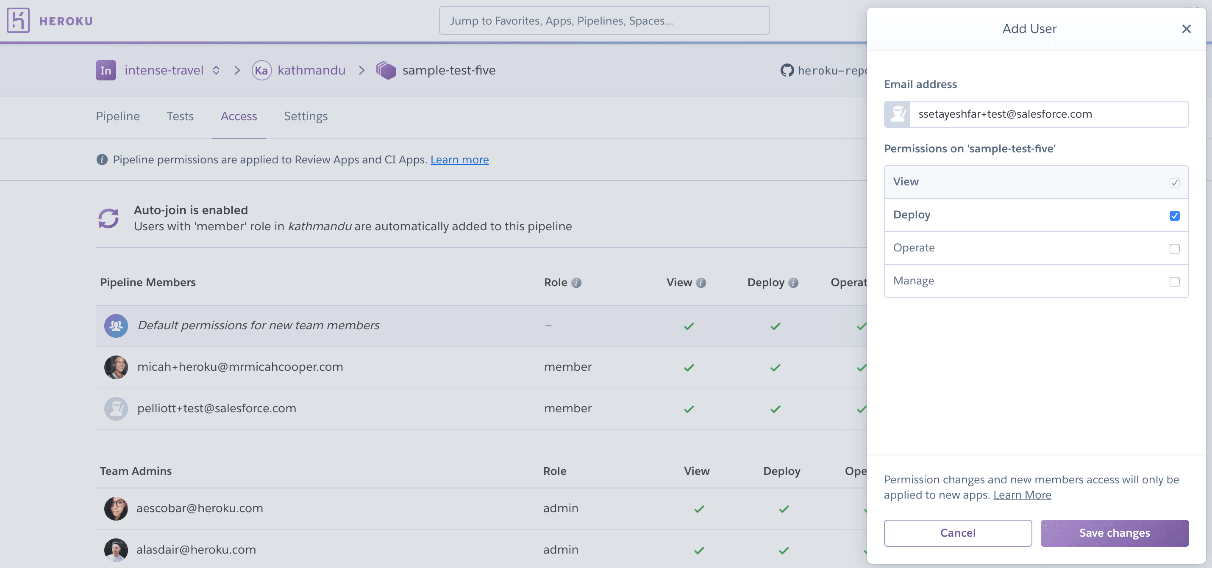The height and width of the screenshot is (568, 1212).
Task: Click the Learn More new members link
Action: point(1023,495)
